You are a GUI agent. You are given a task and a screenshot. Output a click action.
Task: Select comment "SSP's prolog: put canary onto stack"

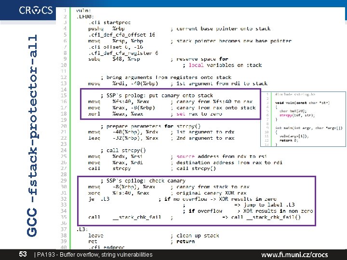[x=160, y=95]
